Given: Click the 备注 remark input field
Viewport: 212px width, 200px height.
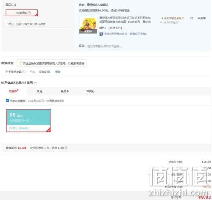Looking at the screenshot, I should pyautogui.click(x=143, y=46).
